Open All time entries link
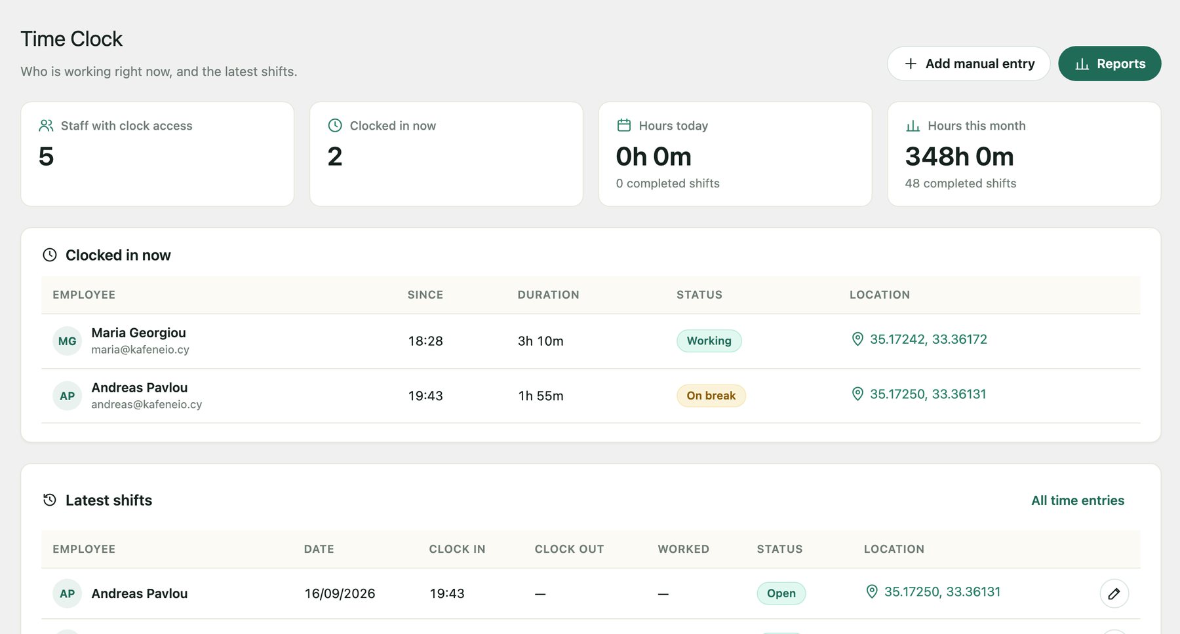 coord(1077,500)
